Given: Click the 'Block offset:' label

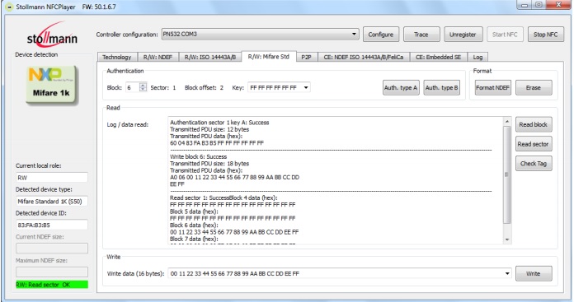Looking at the screenshot, I should (200, 88).
